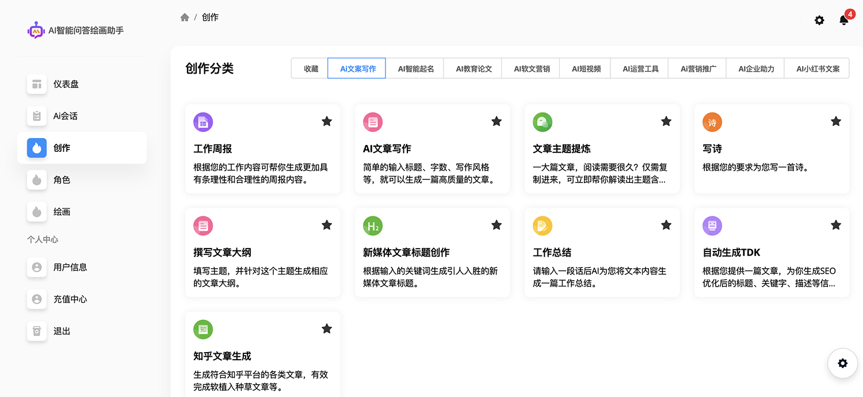Screen dimensions: 863x397
Task: Toggle favorite star on 工作周报 card
Action: point(327,121)
